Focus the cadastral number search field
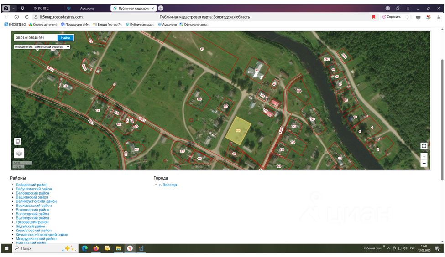This screenshot has width=445, height=257. [36, 38]
